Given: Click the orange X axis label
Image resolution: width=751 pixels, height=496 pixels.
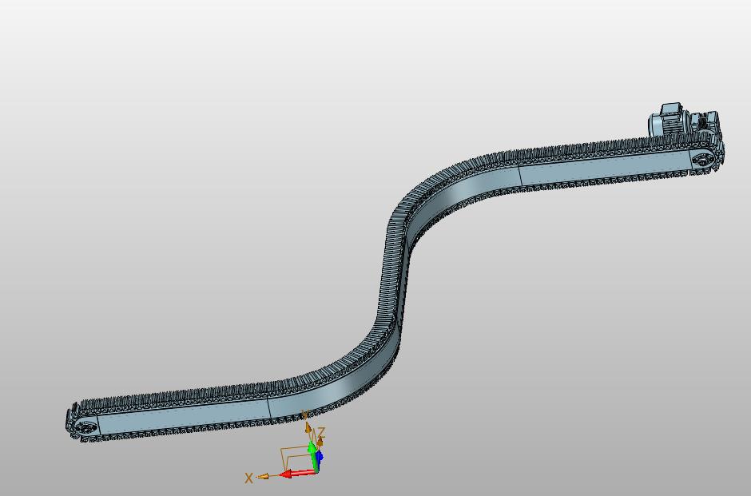Looking at the screenshot, I should (248, 478).
